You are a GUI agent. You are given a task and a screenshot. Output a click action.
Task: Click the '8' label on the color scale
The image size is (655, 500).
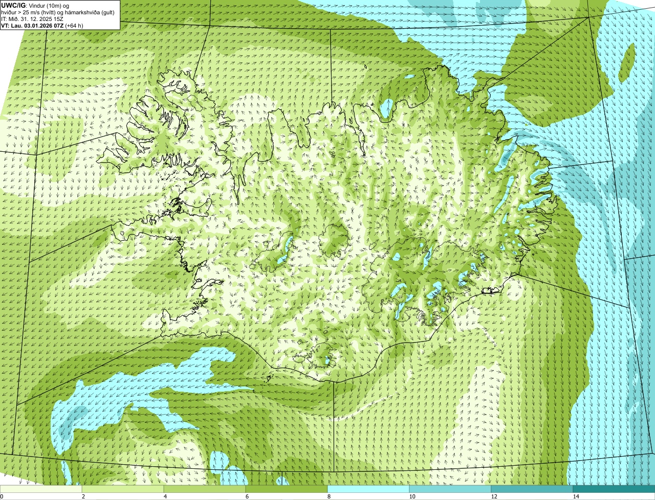coord(329,496)
